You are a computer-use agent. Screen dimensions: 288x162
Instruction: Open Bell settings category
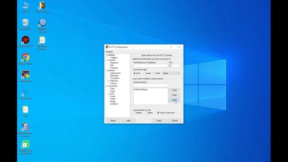[112, 65]
